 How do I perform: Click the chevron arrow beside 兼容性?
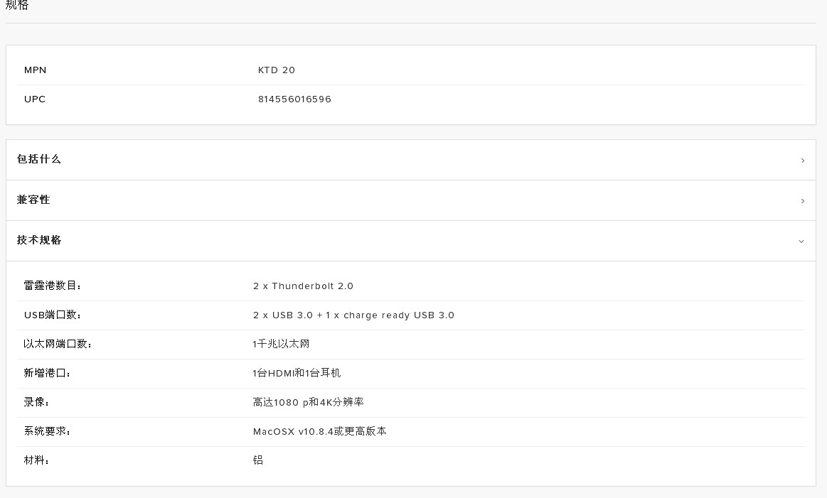tap(802, 201)
